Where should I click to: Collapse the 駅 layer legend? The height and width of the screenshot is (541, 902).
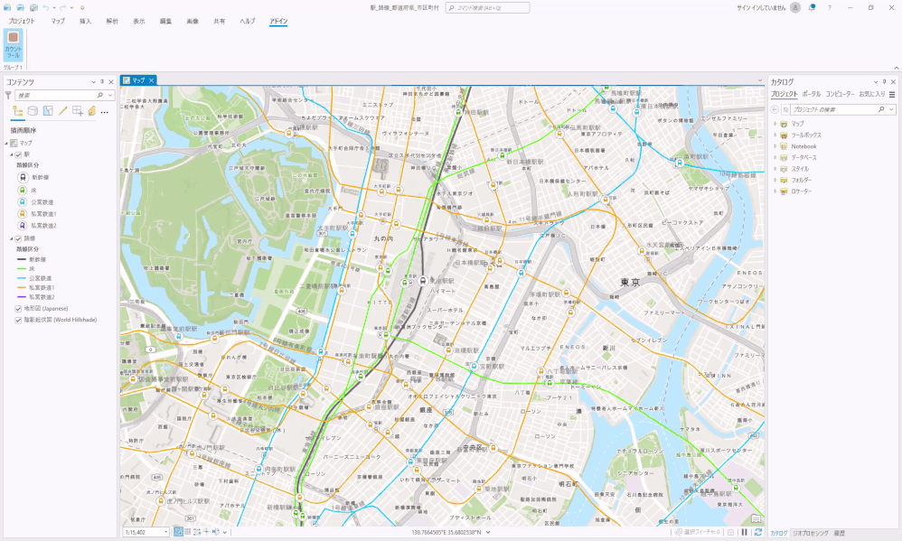(12, 154)
